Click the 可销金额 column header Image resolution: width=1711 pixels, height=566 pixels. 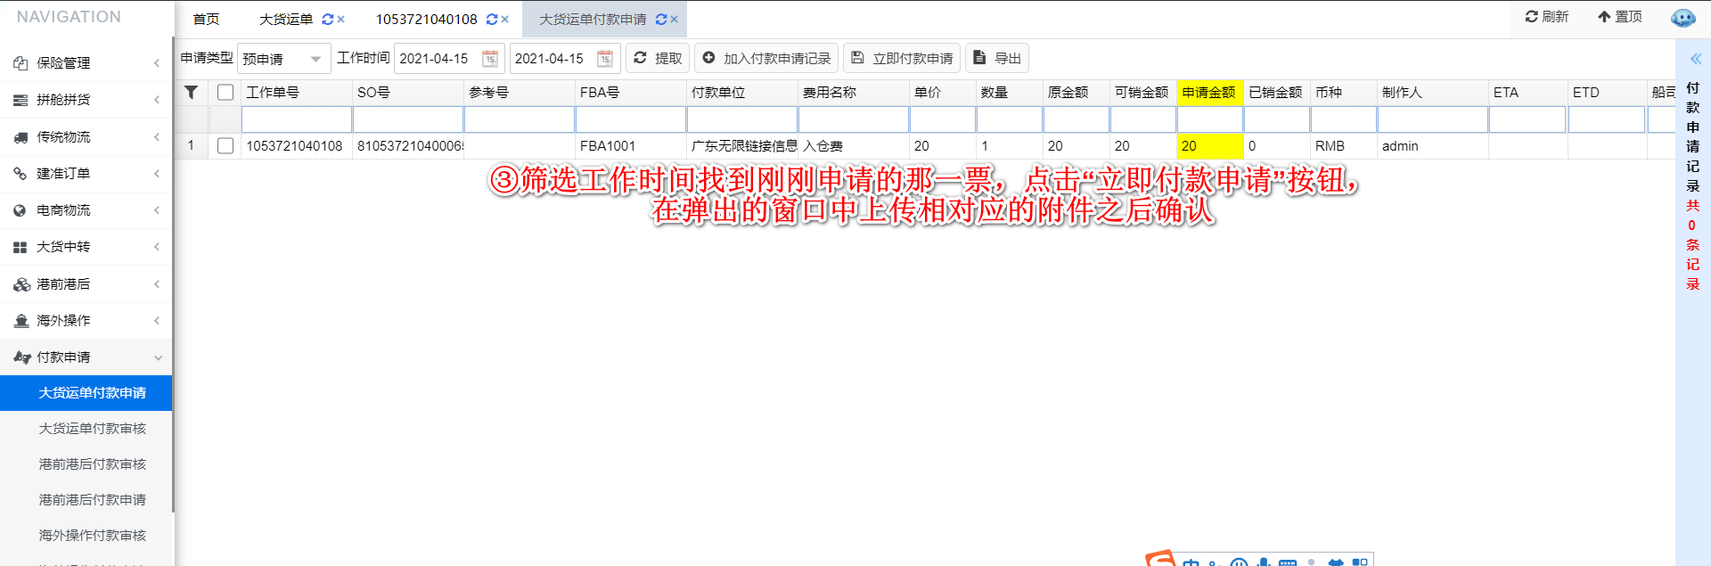click(1142, 93)
